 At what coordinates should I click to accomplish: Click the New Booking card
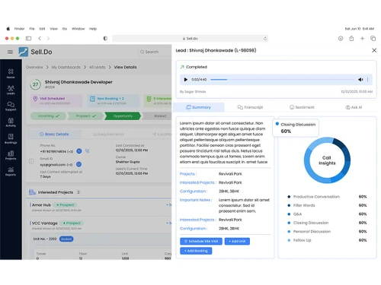click(x=113, y=101)
